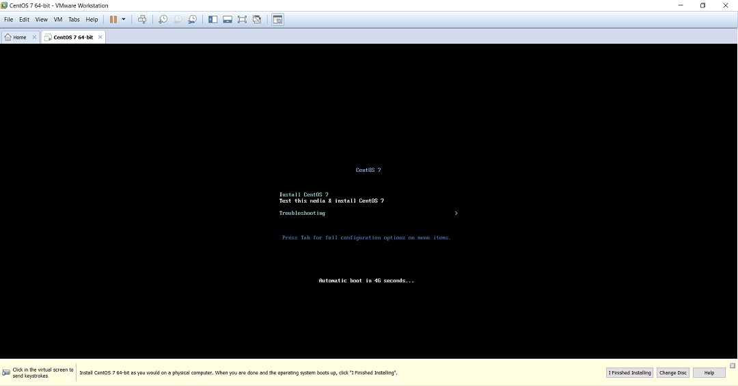This screenshot has width=738, height=386.
Task: Open the snapshot manager
Action: coord(193,19)
